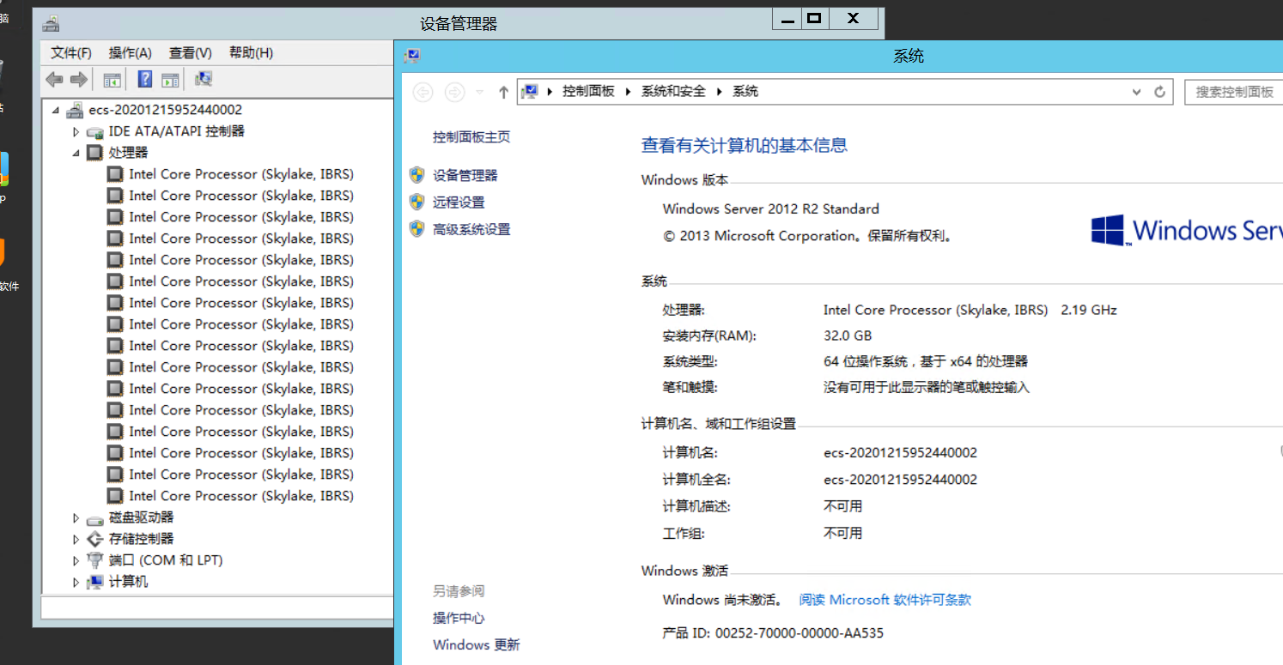Image resolution: width=1283 pixels, height=665 pixels.
Task: Open the blue question-mark Help toolbar icon
Action: (145, 80)
